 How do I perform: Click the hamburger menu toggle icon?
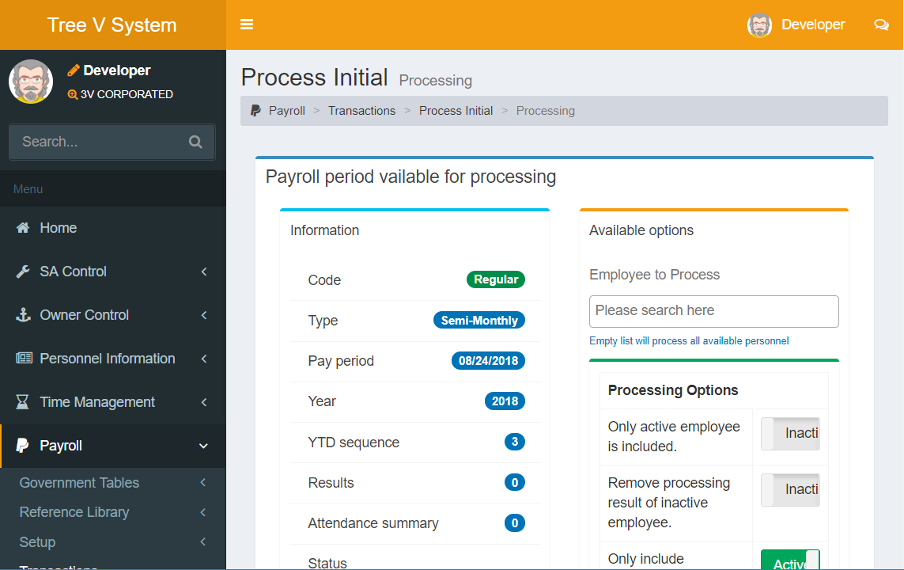click(247, 25)
